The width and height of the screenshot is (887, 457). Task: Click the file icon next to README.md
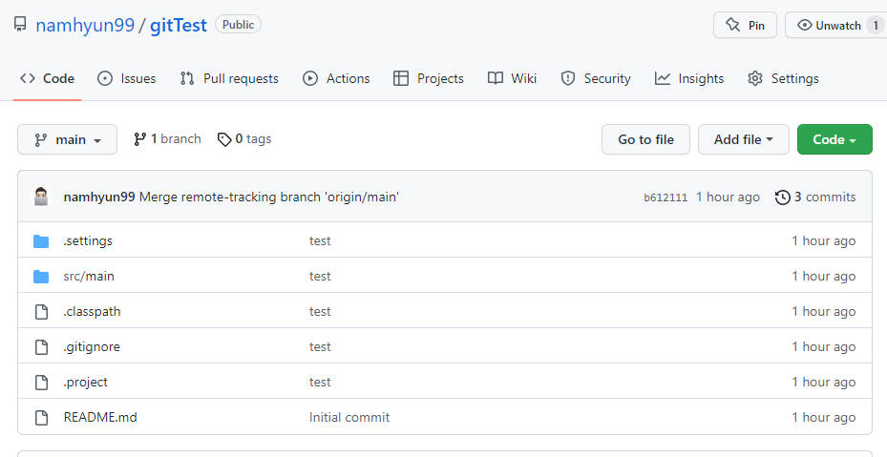41,417
